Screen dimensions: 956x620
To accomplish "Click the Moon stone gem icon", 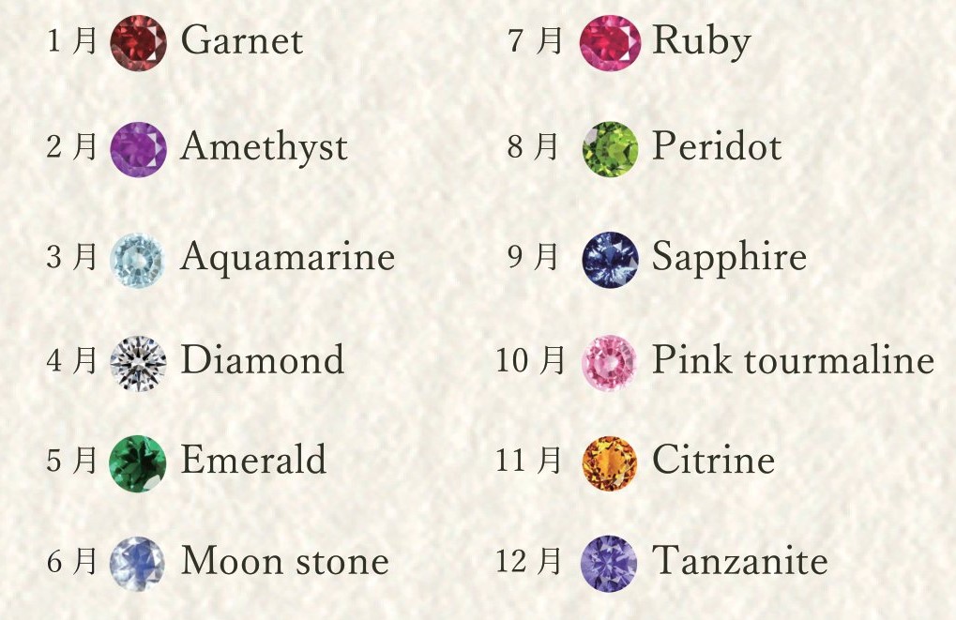I will pos(137,564).
